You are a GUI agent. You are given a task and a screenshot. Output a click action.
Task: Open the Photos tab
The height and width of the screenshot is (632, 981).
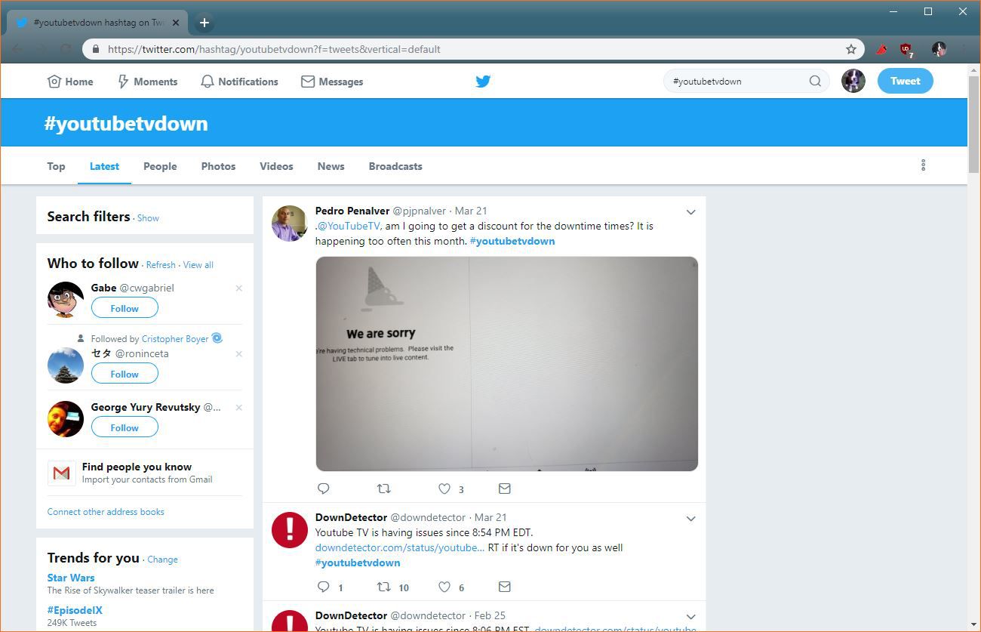click(x=218, y=166)
